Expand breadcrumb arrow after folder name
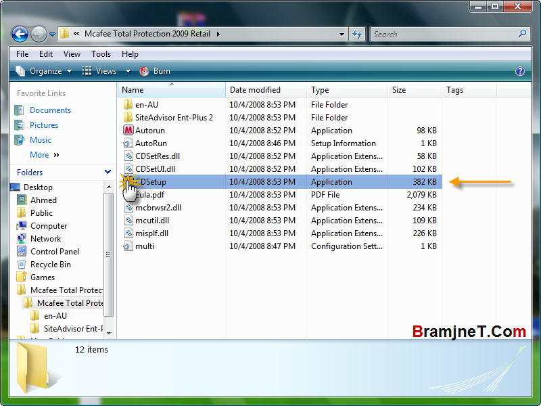The image size is (541, 406). tap(218, 34)
